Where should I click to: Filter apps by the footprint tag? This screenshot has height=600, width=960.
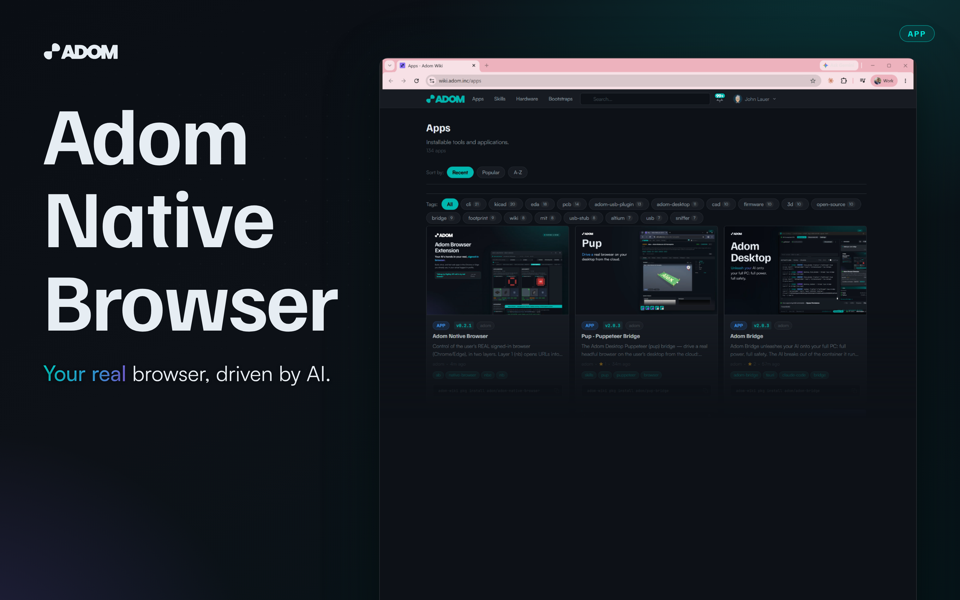coord(481,218)
